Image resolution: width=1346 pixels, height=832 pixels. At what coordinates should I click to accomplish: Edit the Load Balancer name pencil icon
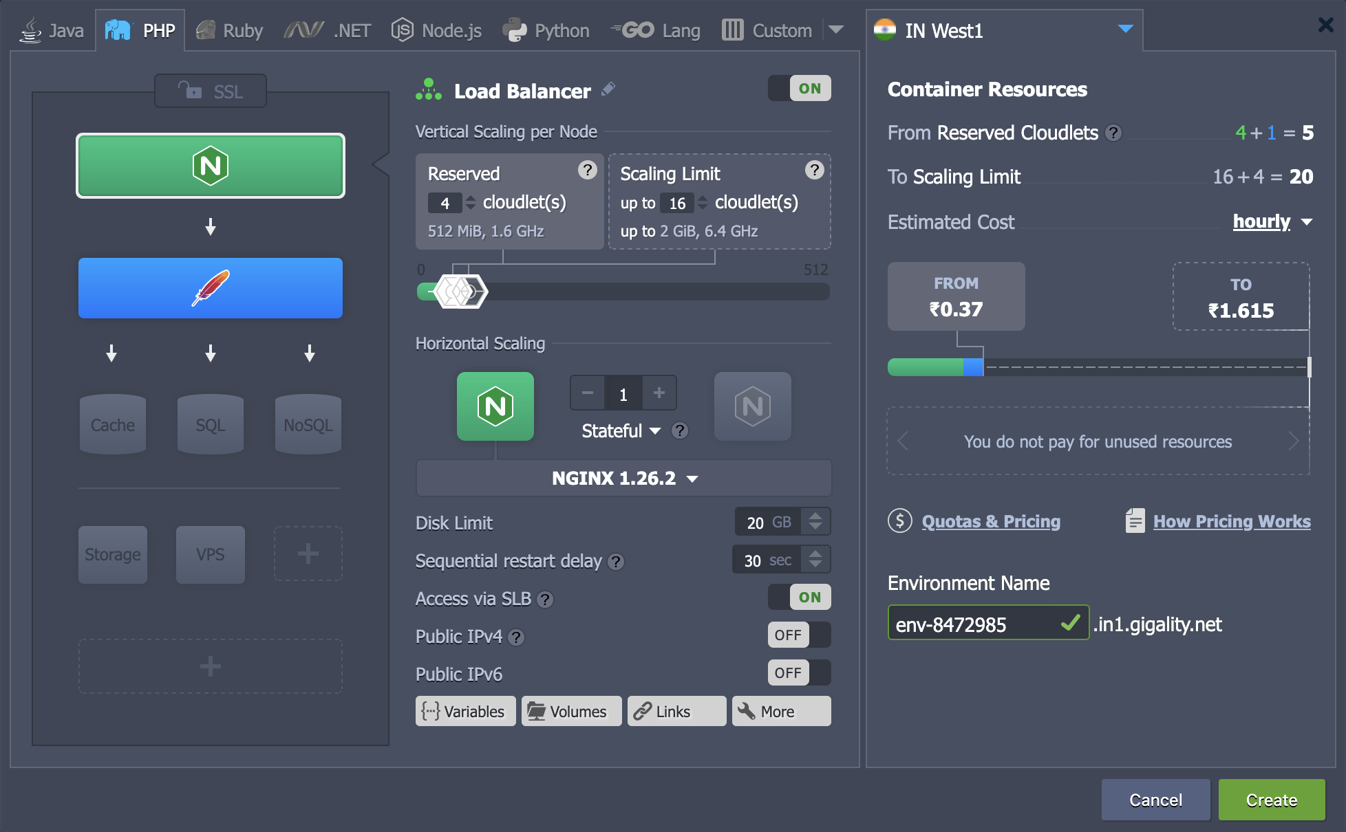(x=608, y=89)
